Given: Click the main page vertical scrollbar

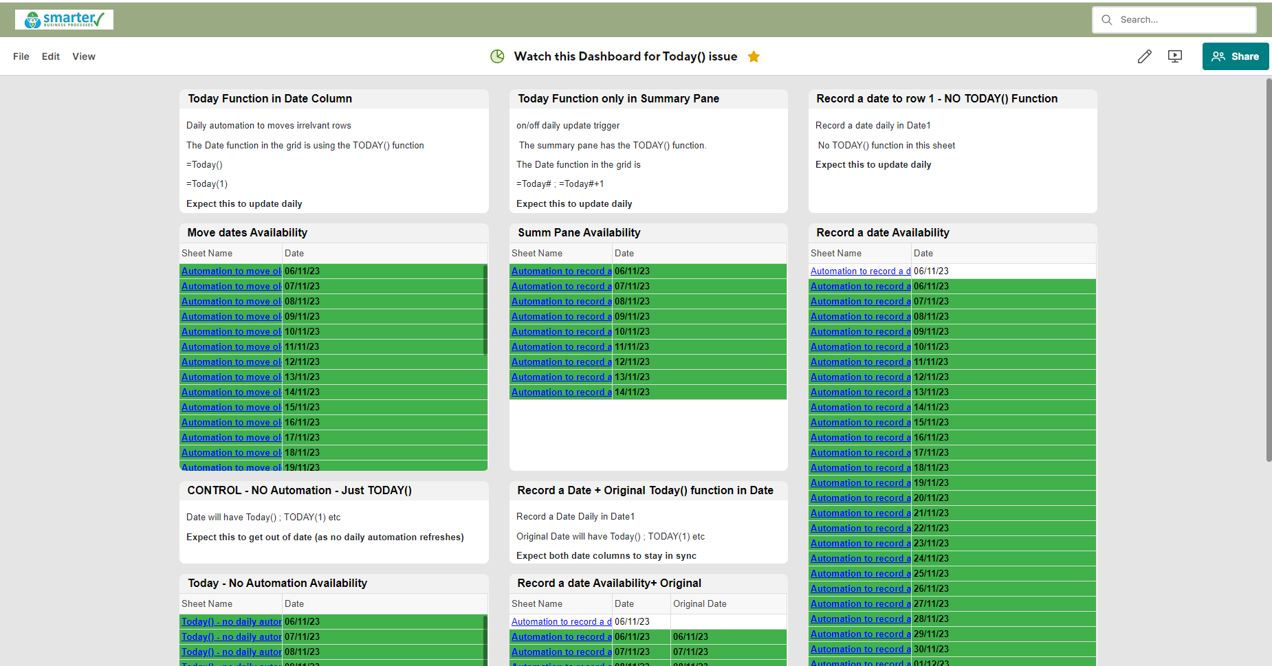Looking at the screenshot, I should pos(1269,269).
